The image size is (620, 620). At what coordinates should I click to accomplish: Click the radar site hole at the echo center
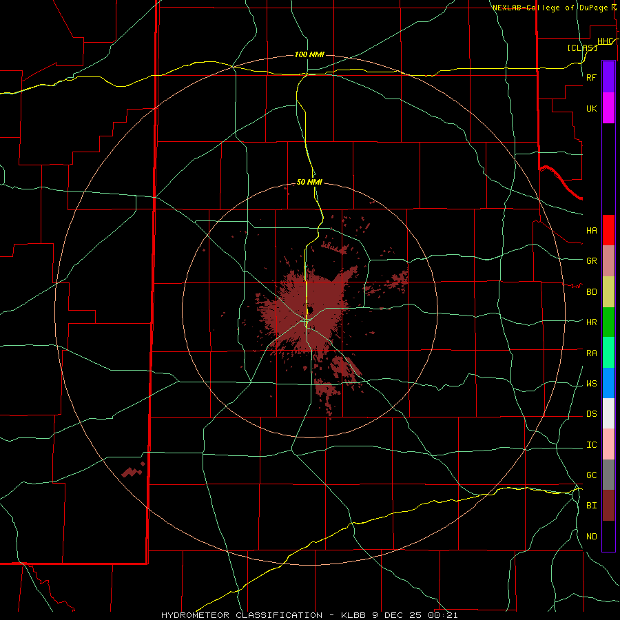[311, 309]
